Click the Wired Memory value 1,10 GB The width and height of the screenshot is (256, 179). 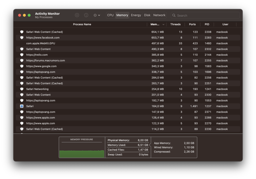pyautogui.click(x=189, y=147)
